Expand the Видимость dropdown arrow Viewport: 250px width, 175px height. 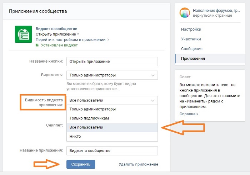tap(153, 75)
